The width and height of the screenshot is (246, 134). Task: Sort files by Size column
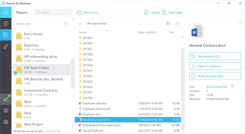coord(171,32)
